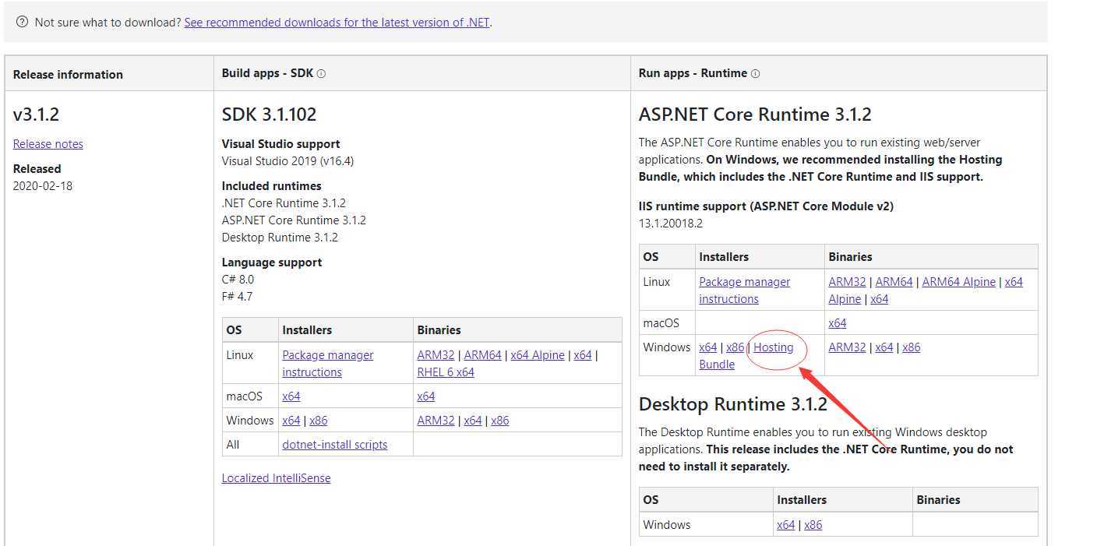Download the SDK Windows ARM32 binary
This screenshot has height=546, width=1097.
(x=436, y=421)
